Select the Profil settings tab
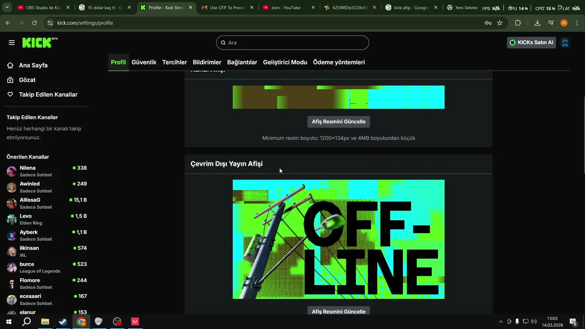Image resolution: width=585 pixels, height=329 pixels. 118,62
